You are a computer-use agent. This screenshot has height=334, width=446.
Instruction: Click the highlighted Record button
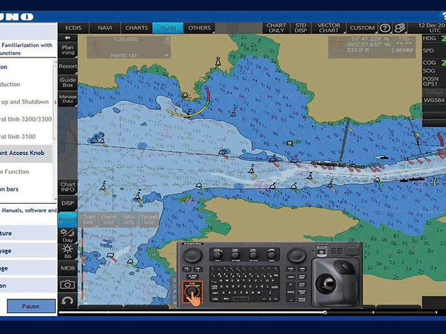click(x=68, y=219)
